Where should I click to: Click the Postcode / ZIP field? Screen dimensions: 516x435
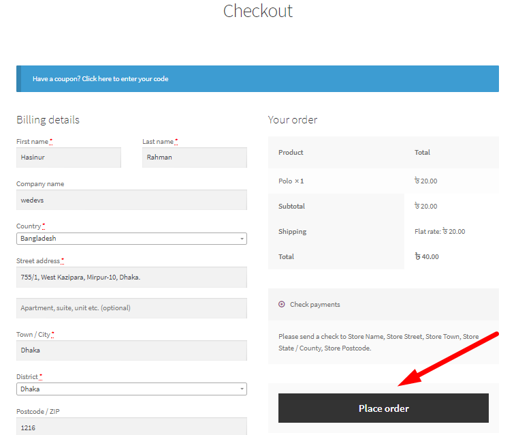[131, 426]
